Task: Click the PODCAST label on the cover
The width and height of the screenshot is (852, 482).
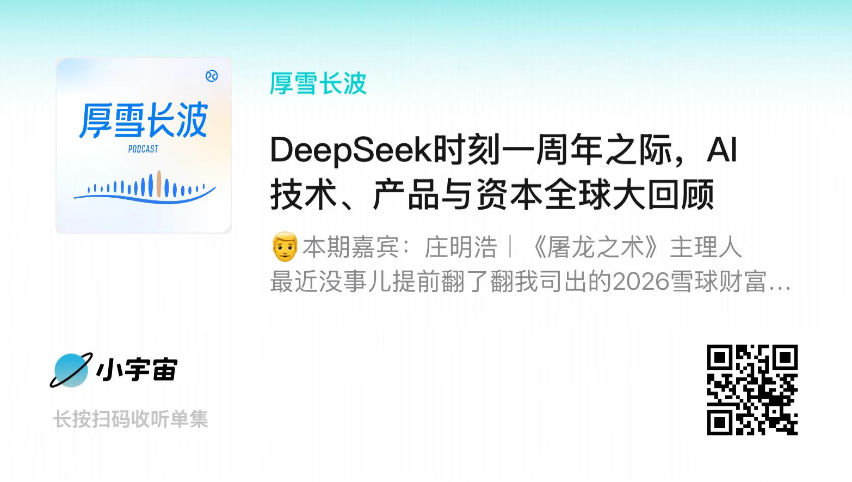Action: (143, 149)
